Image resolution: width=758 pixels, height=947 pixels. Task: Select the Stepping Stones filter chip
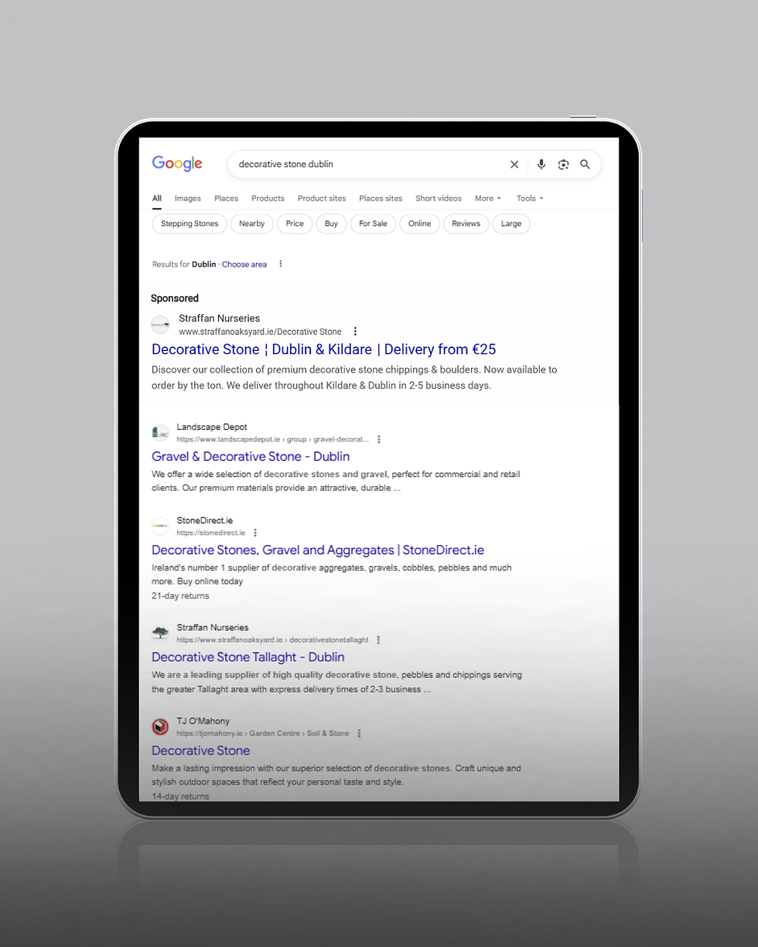[x=189, y=224]
